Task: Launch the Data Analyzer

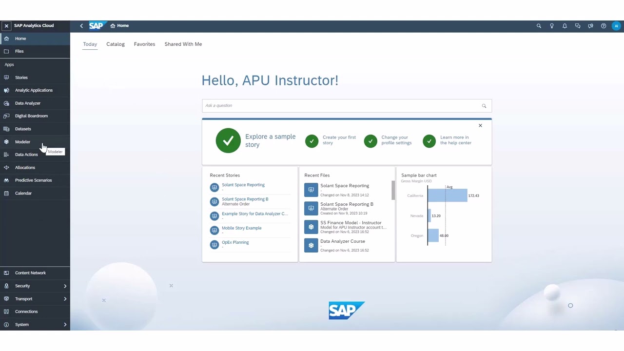Action: 35,103
